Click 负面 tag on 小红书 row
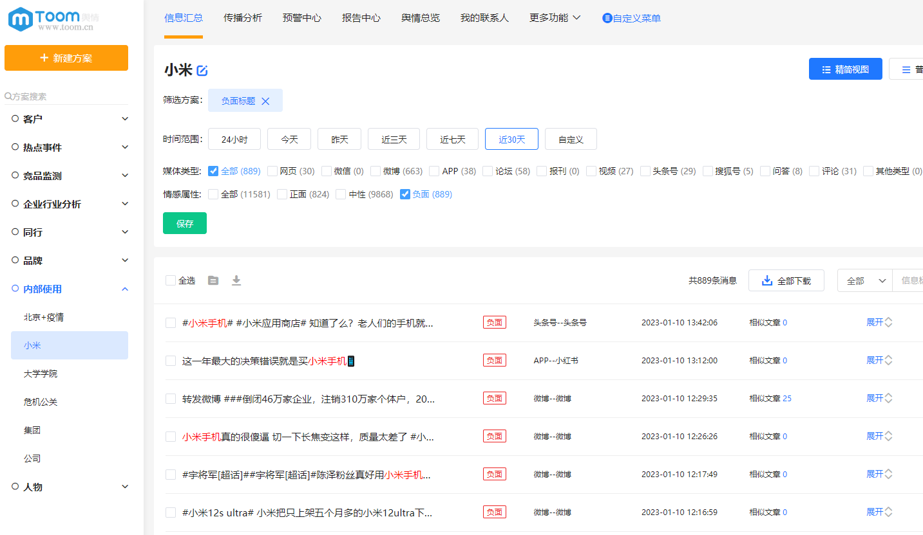This screenshot has height=535, width=923. (x=495, y=361)
